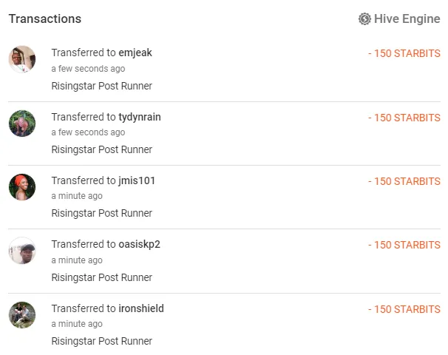Screen dimensions: 448x355
Task: Click the Hive Engine logo icon
Action: click(x=364, y=19)
